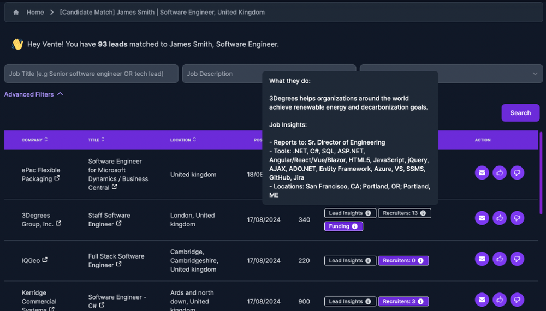The image size is (546, 311).
Task: Click info icon on Funding badge
Action: point(354,226)
